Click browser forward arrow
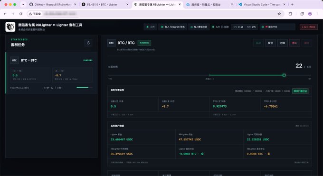Image resolution: width=323 pixels, height=176 pixels. (13, 14)
